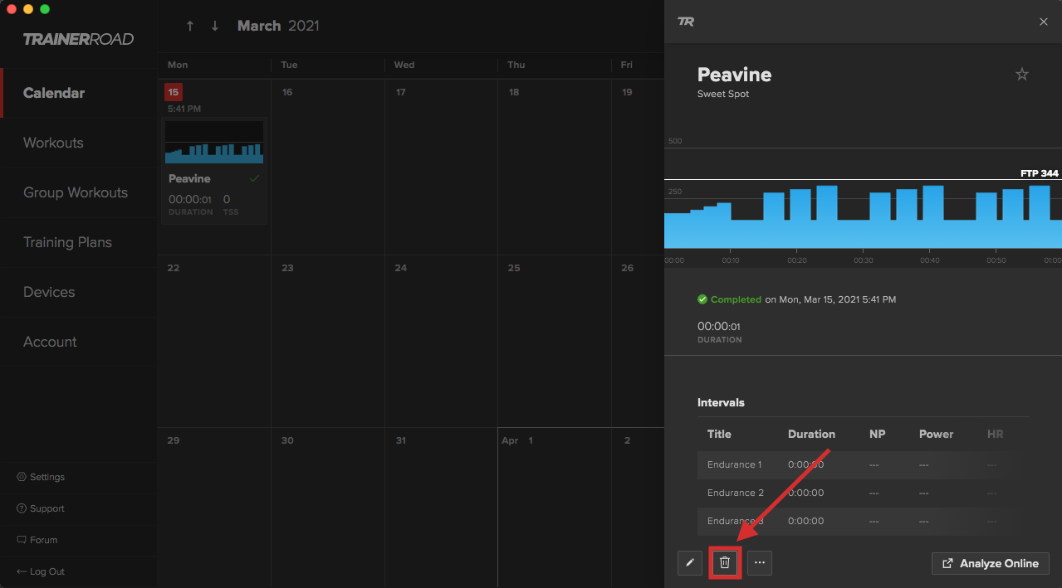Click the Power column header
The image size is (1062, 588).
(936, 434)
